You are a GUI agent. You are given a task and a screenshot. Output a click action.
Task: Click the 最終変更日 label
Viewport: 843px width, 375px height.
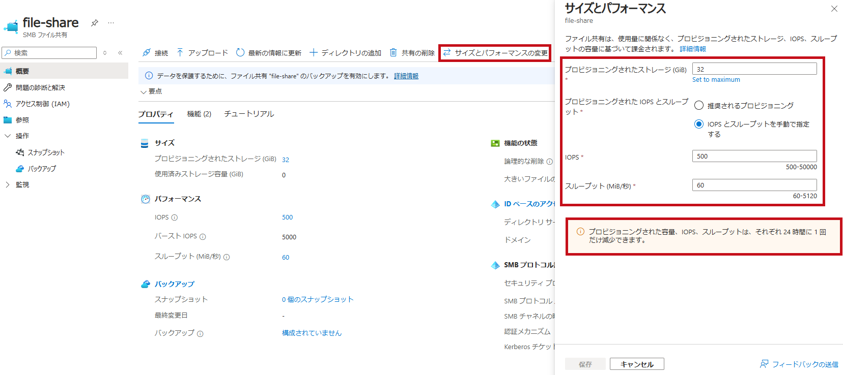pyautogui.click(x=171, y=316)
